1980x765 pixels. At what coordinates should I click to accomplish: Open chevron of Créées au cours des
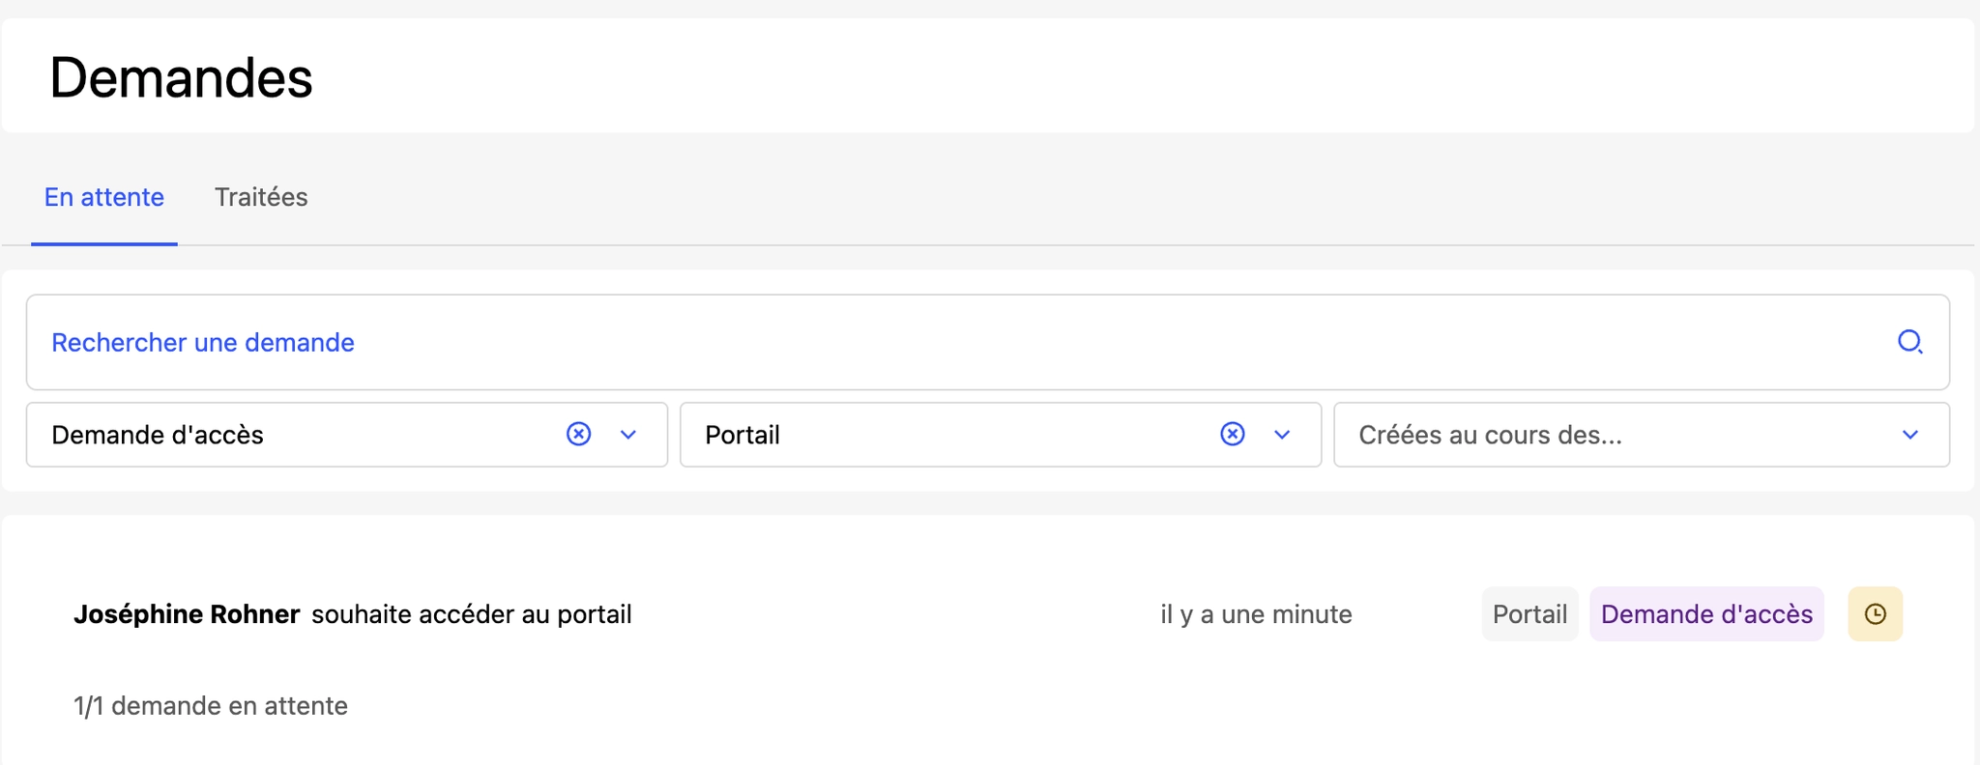(x=1909, y=435)
